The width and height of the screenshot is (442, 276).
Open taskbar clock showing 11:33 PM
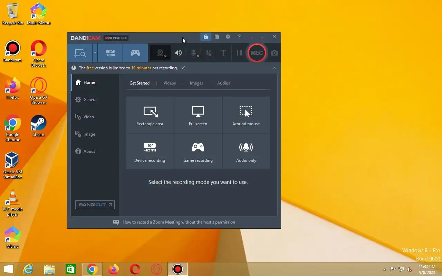click(x=427, y=269)
